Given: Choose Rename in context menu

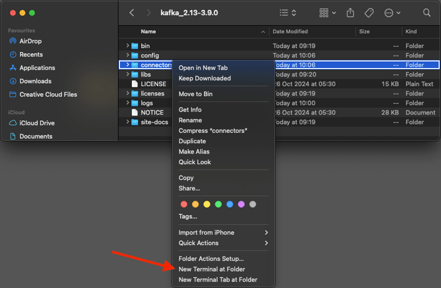Looking at the screenshot, I should point(190,120).
